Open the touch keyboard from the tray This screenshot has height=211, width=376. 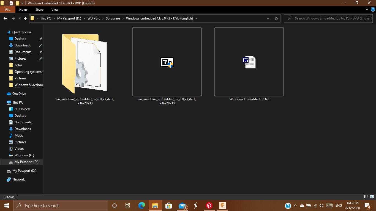tap(329, 206)
